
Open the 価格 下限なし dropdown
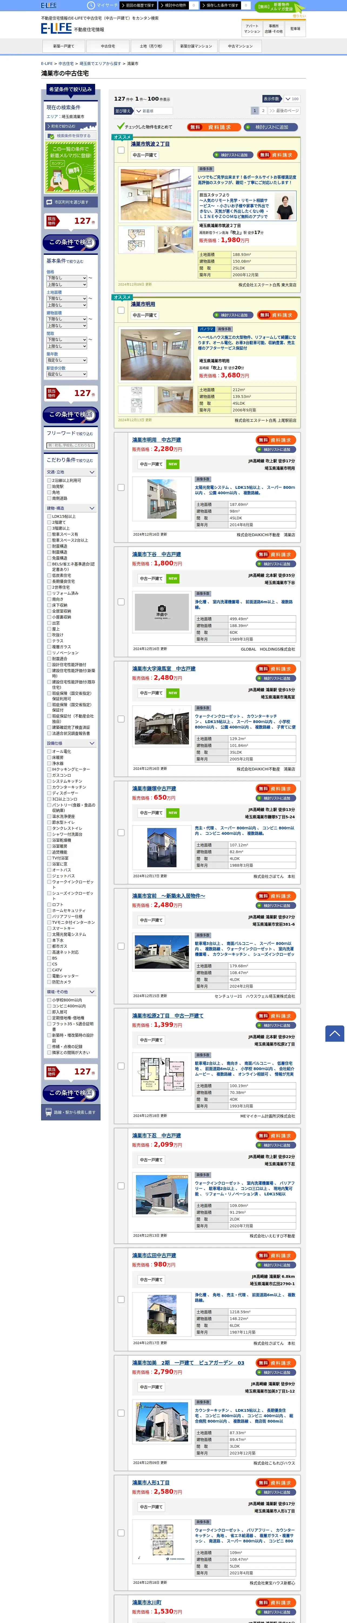click(67, 278)
